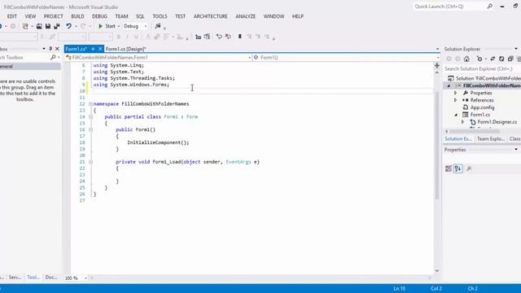Screen dimensions: 521x293
Task: Collapse the namespace FillComboWithFolderNames code block
Action: (90, 104)
